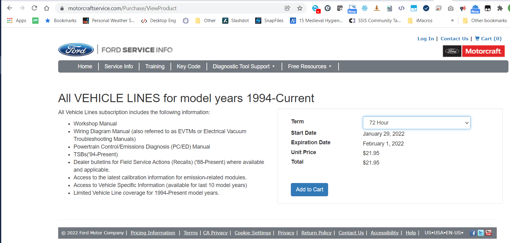Open the footer Contact Us link

click(x=351, y=233)
